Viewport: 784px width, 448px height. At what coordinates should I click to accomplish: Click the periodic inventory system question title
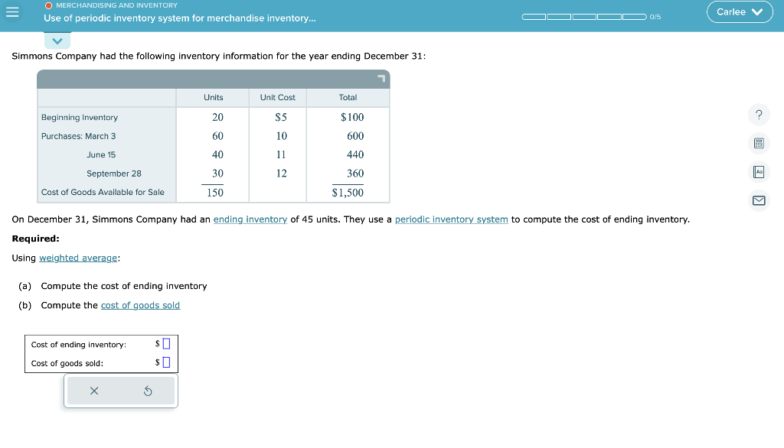click(x=180, y=18)
